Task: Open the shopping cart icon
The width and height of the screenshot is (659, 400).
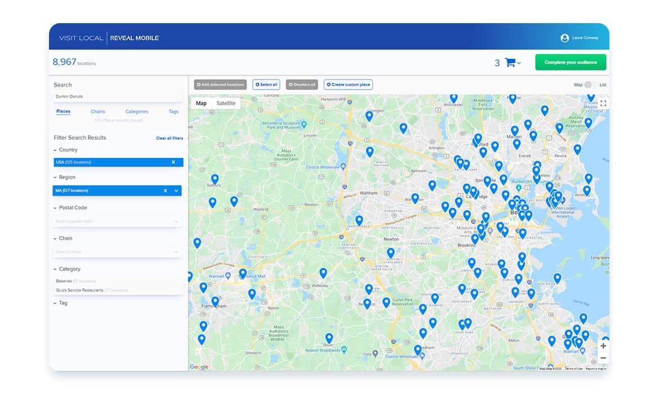Action: pyautogui.click(x=510, y=63)
